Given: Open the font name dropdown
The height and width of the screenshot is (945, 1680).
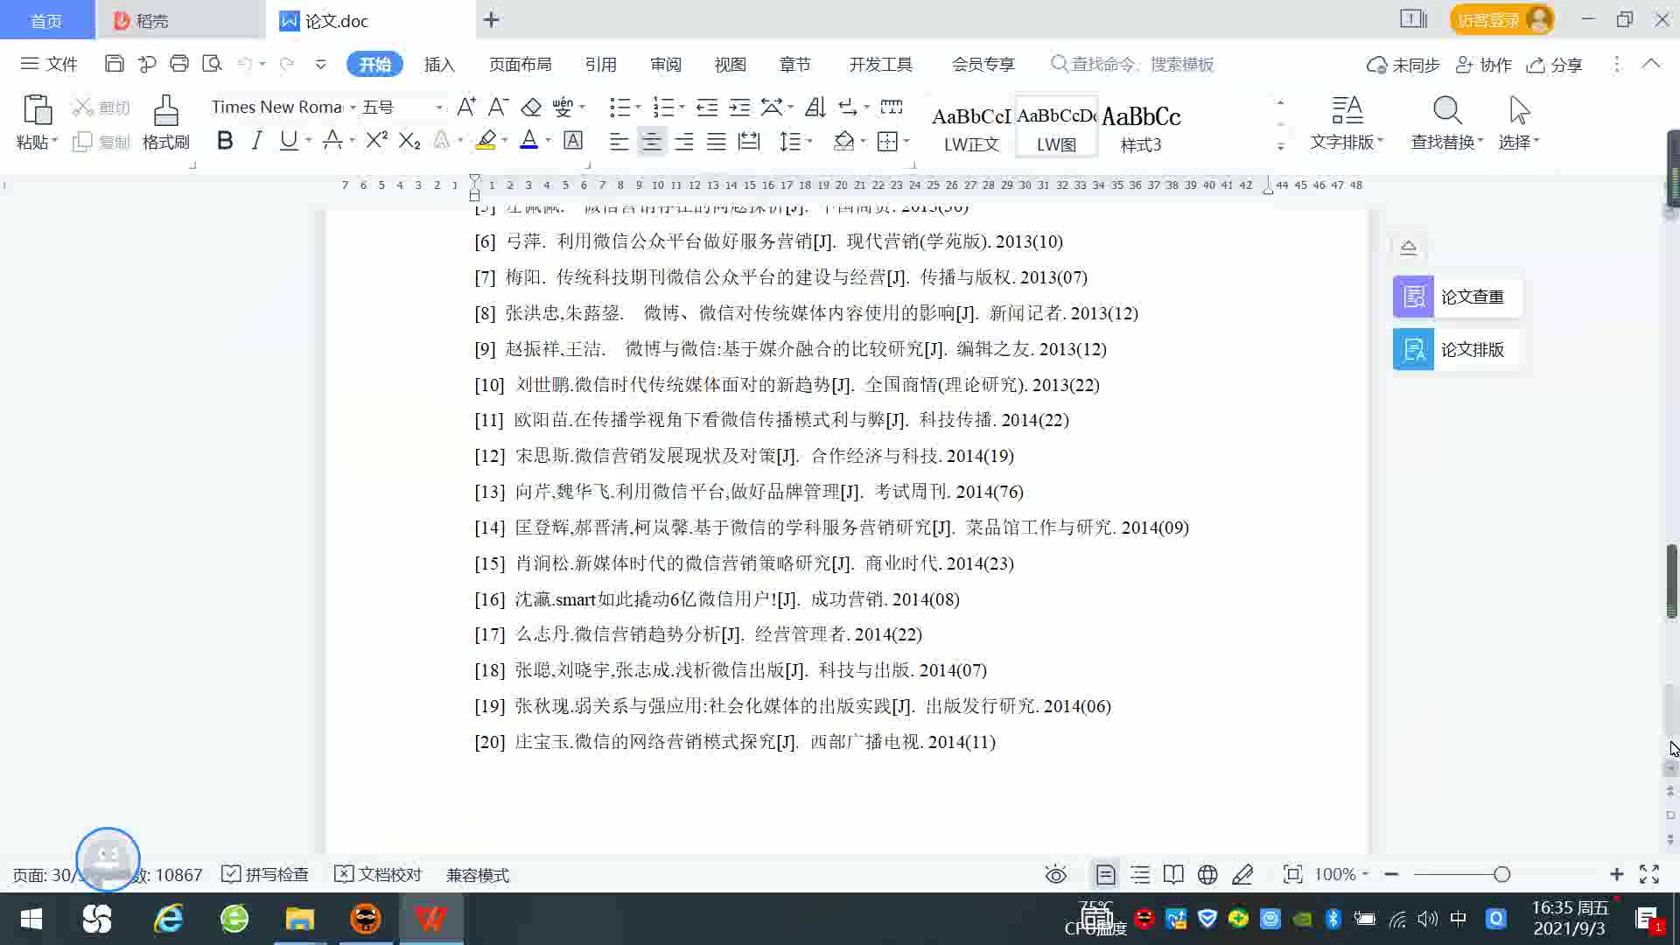Looking at the screenshot, I should pos(353,107).
